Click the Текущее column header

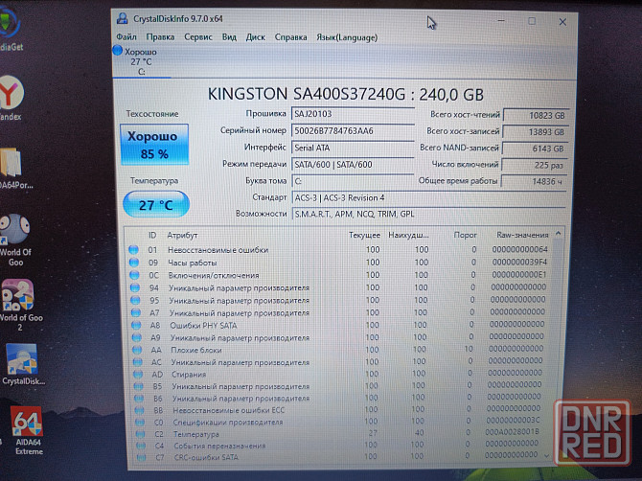(364, 235)
